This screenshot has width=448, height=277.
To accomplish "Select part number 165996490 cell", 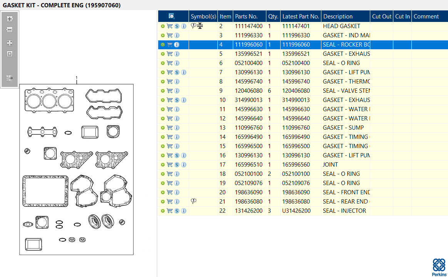I will pos(249,137).
